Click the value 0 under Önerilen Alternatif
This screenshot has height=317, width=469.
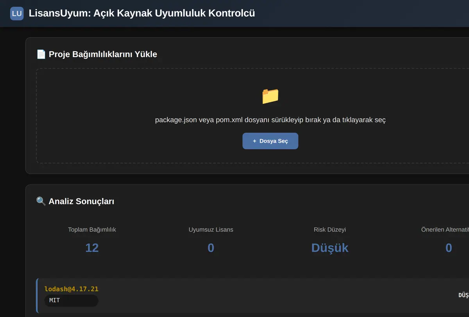(449, 247)
